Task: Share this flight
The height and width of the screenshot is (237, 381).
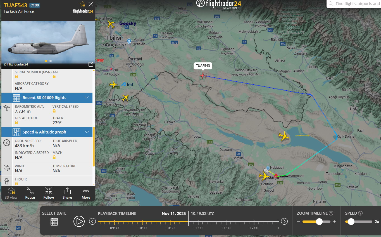Action: 67,193
